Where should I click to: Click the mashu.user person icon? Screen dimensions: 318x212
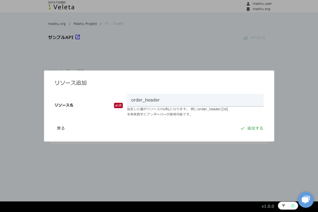pos(248,4)
